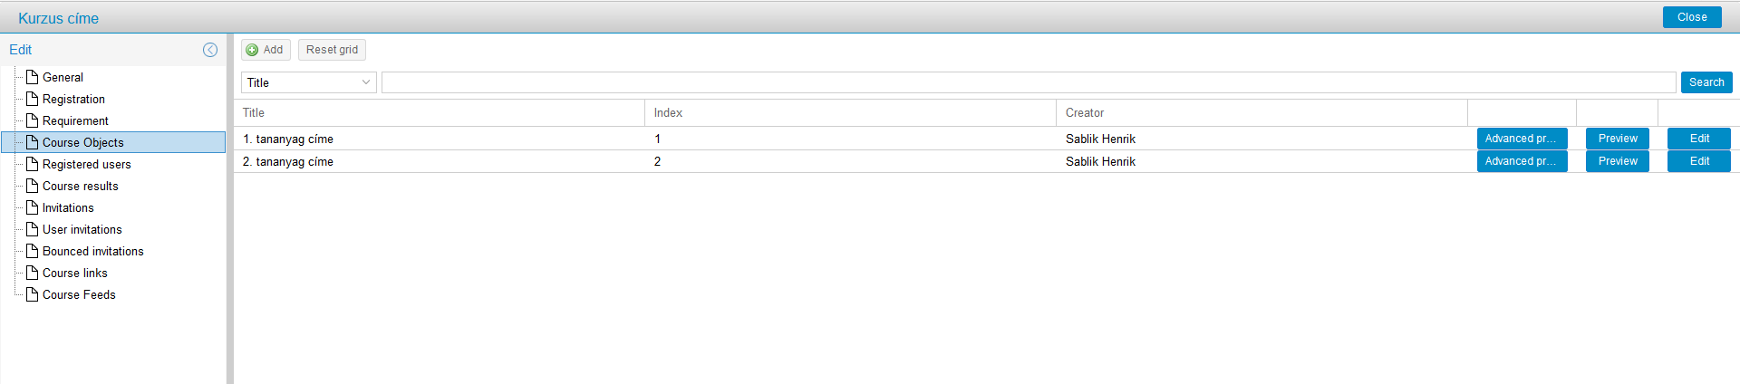This screenshot has height=384, width=1740.
Task: Open the Registered users section
Action: [86, 164]
